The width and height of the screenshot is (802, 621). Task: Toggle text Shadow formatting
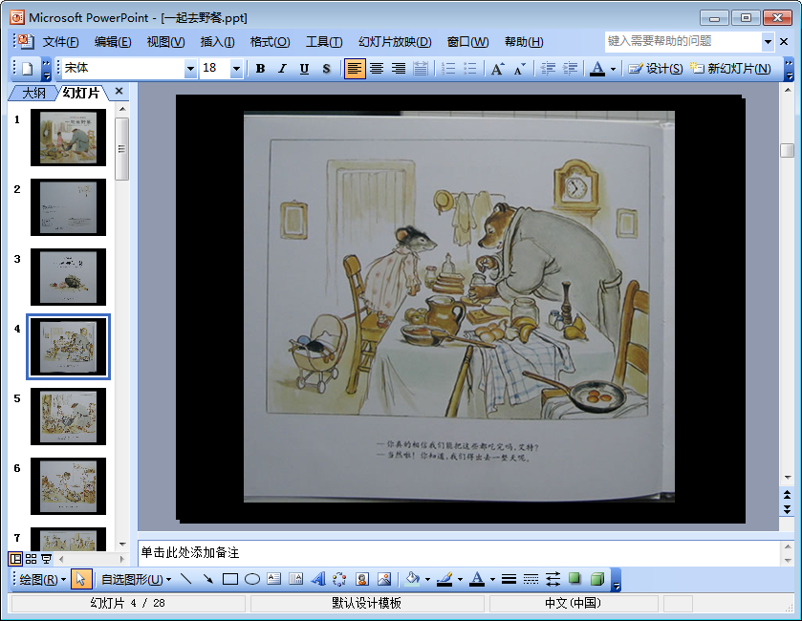tap(326, 69)
